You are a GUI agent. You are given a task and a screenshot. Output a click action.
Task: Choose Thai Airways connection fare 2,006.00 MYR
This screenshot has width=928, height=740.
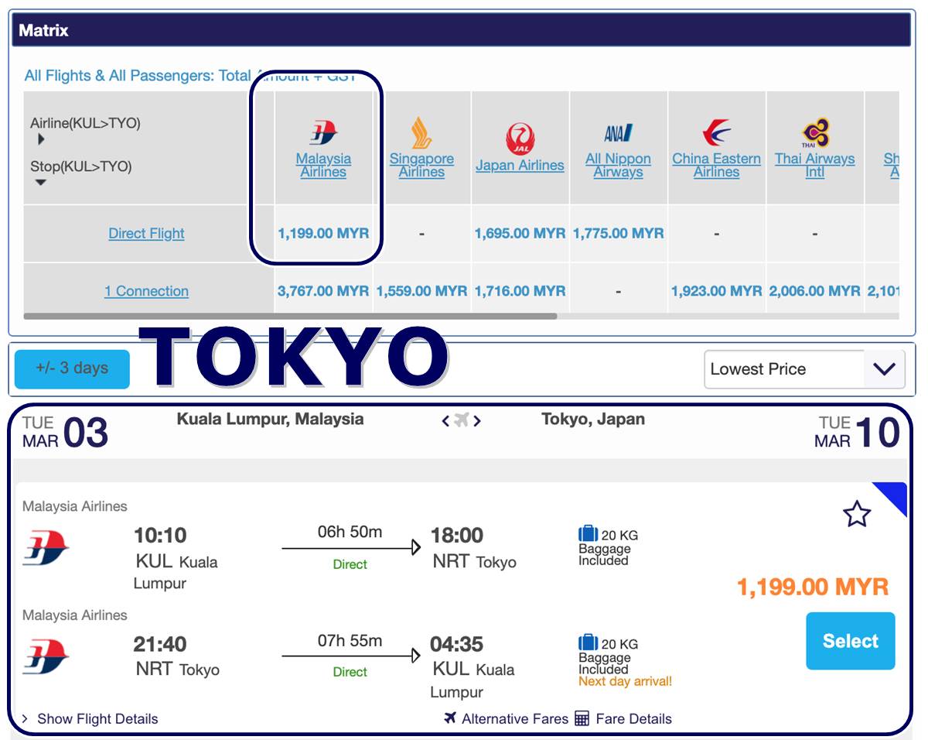click(815, 291)
